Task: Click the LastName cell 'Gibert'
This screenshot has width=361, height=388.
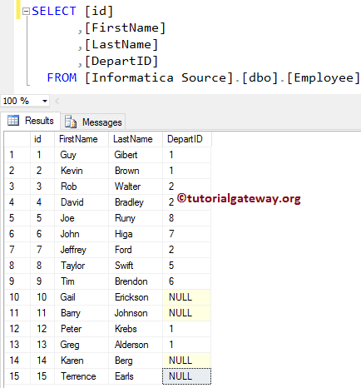Action: point(136,155)
